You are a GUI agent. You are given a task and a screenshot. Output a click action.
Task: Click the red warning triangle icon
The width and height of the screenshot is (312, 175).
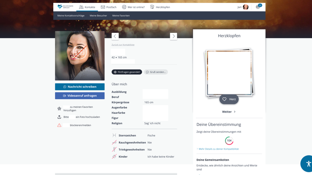pos(59,125)
